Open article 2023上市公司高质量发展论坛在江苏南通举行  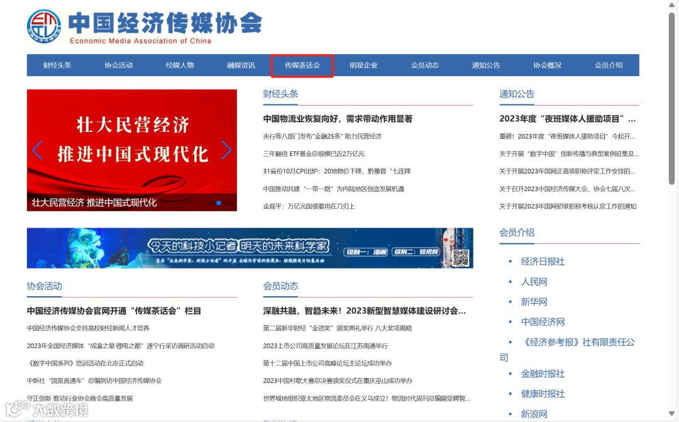(325, 346)
